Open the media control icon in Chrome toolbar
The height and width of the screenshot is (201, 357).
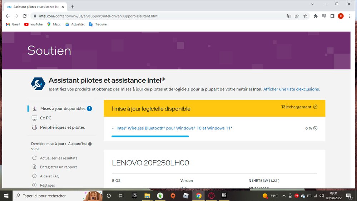tap(324, 16)
